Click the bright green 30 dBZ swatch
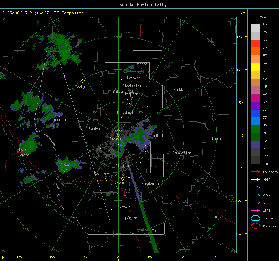 pos(255,129)
